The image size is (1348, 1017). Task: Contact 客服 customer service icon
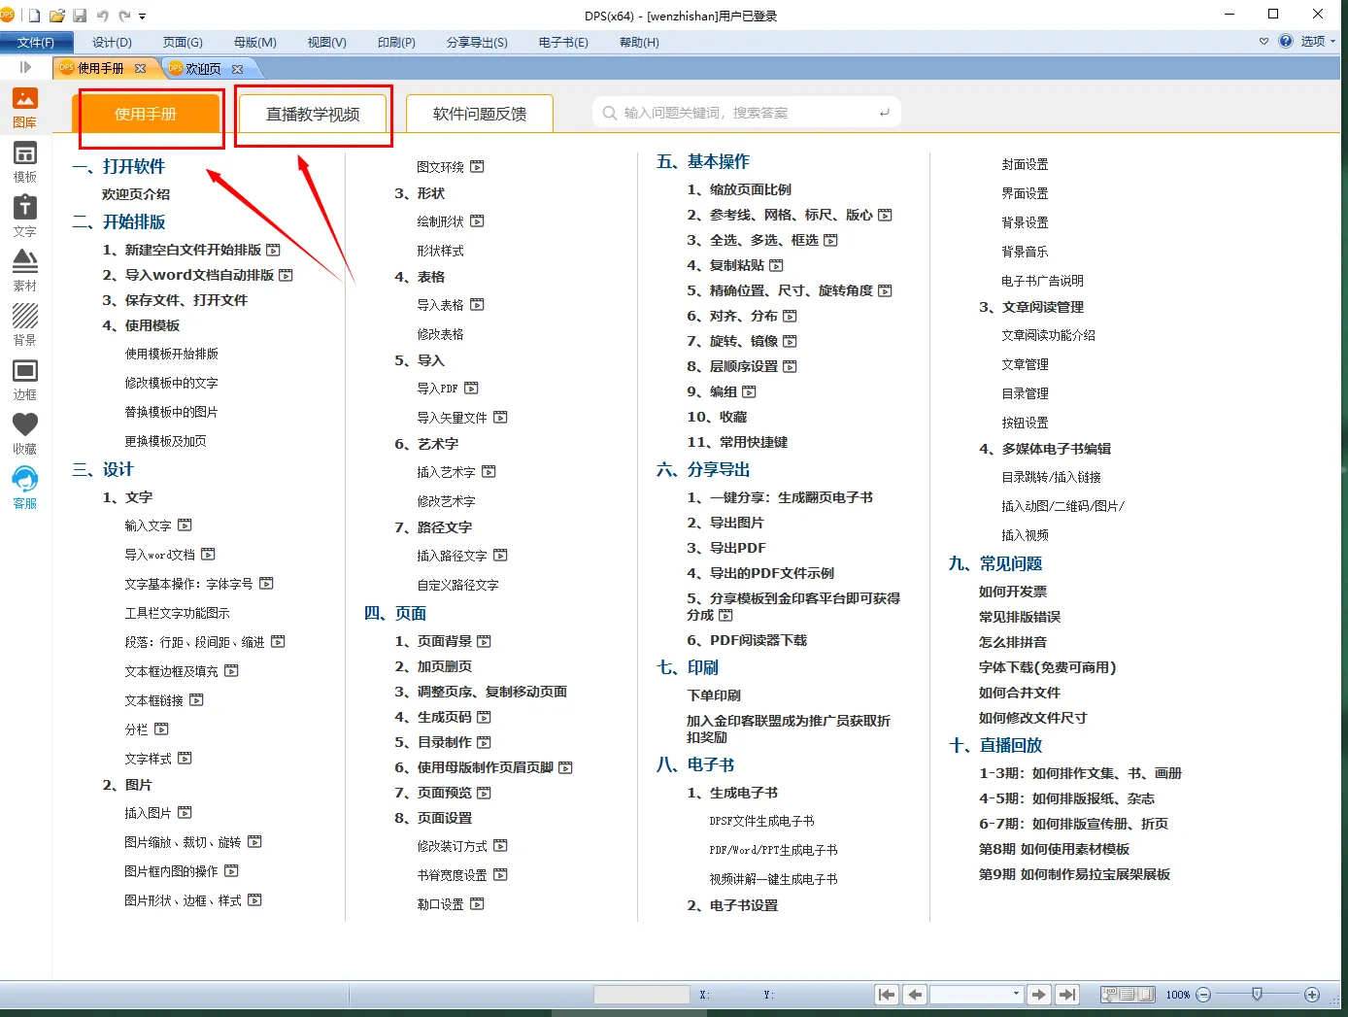(x=24, y=488)
